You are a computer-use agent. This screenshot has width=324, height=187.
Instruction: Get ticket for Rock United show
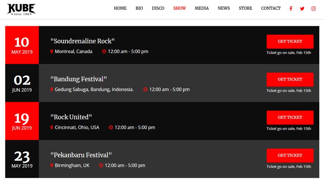tap(290, 117)
